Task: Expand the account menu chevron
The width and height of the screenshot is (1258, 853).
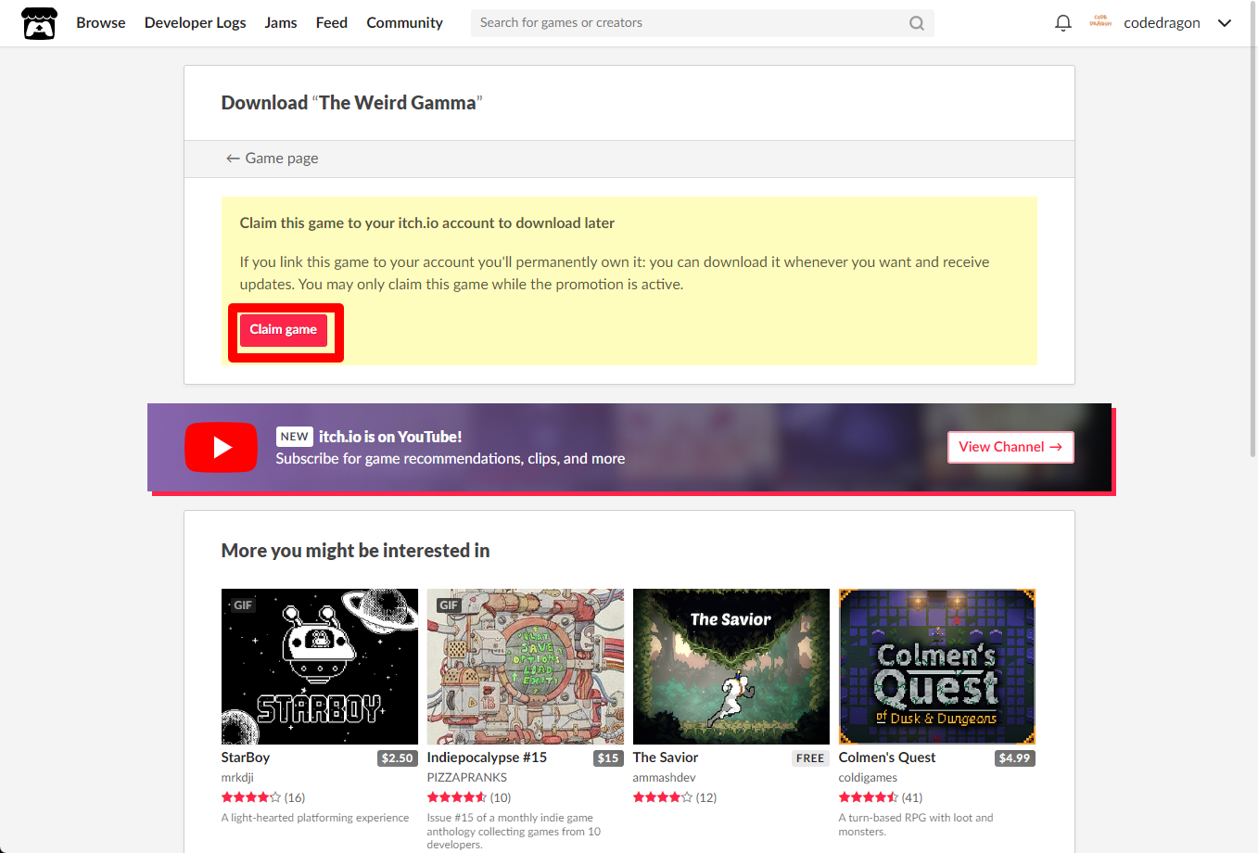Action: point(1225,23)
